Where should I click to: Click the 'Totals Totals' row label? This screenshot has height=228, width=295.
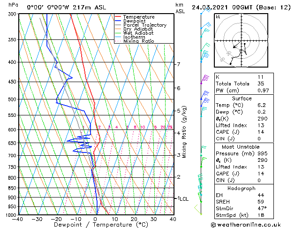pos(233,84)
